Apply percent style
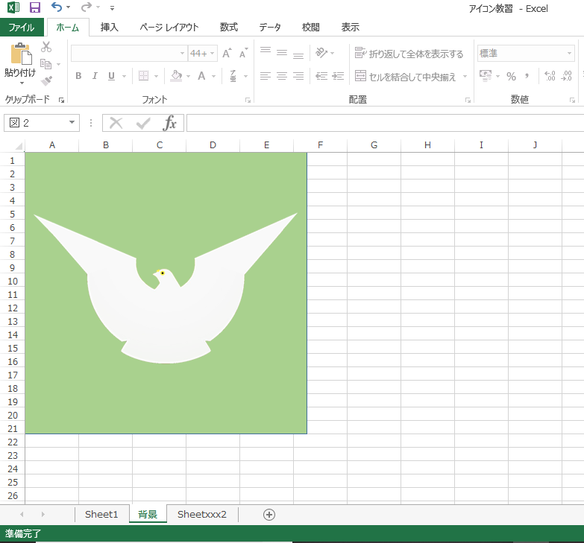Screen dimensions: 584x543 click(x=511, y=76)
